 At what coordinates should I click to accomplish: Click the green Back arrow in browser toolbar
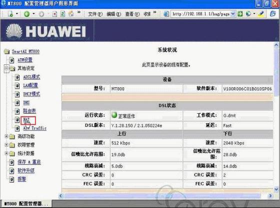(27, 14)
